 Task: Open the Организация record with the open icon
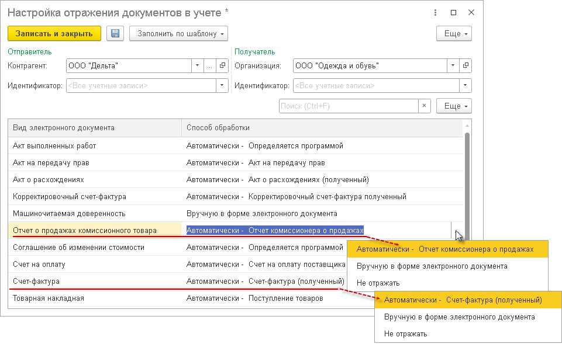466,66
